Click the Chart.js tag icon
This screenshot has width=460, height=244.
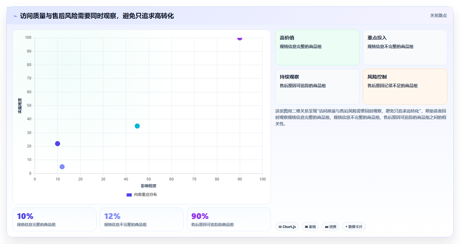point(280,227)
